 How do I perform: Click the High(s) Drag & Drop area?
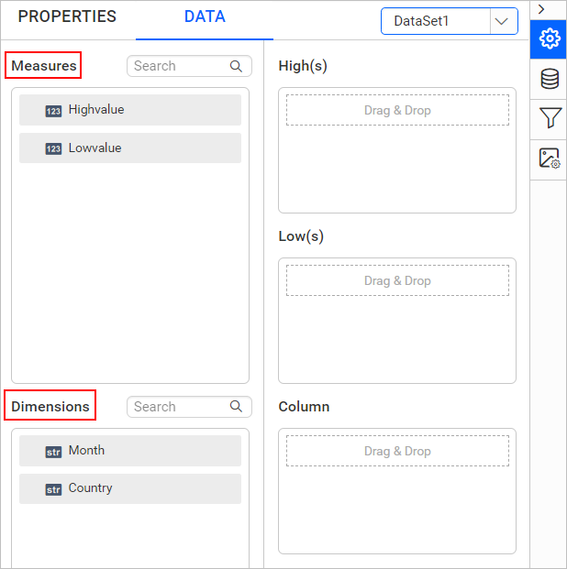coord(397,110)
